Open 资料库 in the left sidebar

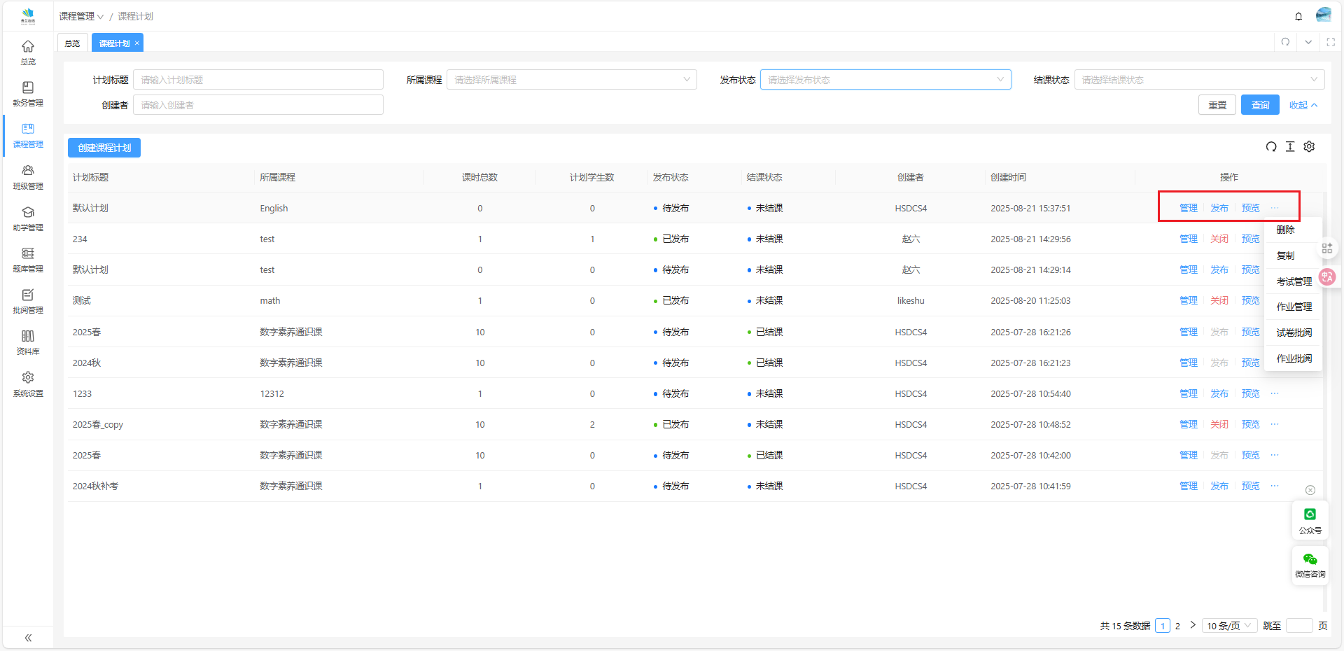[28, 342]
